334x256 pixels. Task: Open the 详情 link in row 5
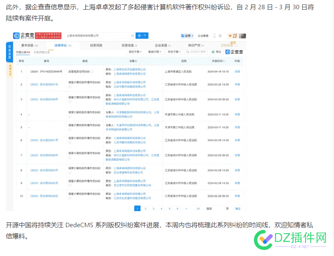click(x=237, y=127)
